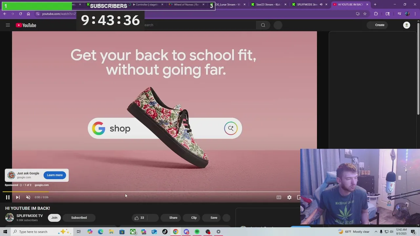
Task: Pause the video with the pause button
Action: click(8, 197)
